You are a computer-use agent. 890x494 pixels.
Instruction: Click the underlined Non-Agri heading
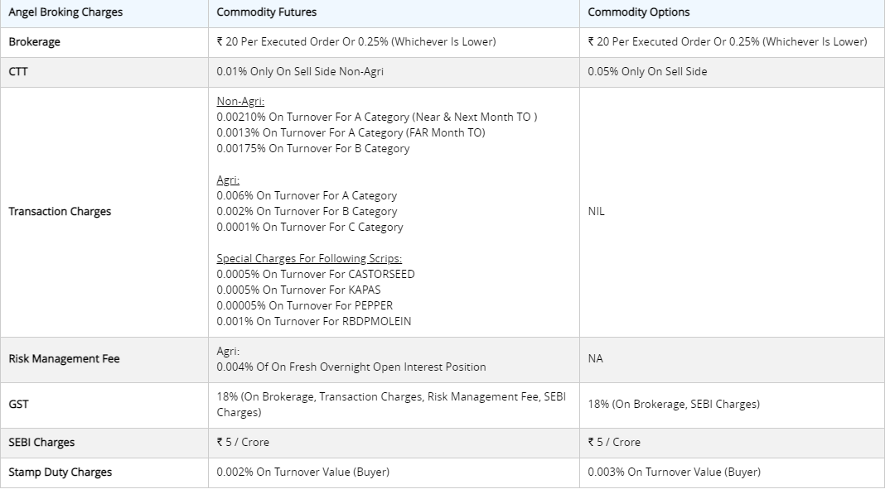(x=240, y=102)
